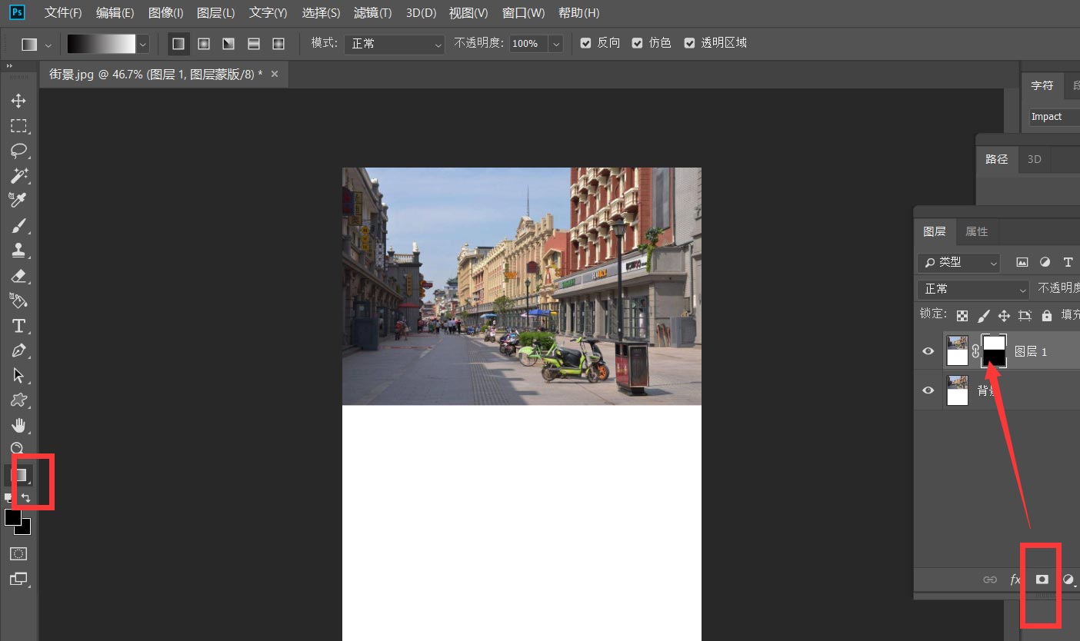1080x641 pixels.
Task: Choose diamond gradient style
Action: (278, 44)
